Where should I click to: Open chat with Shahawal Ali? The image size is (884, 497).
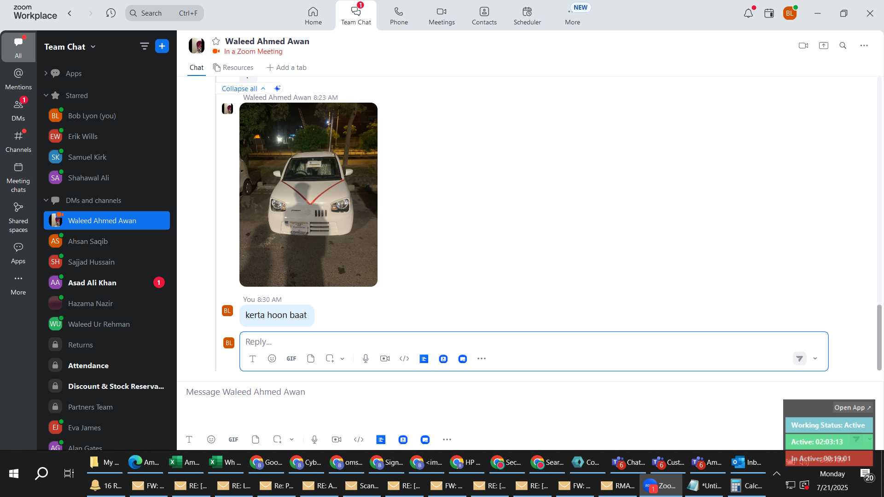107,178
